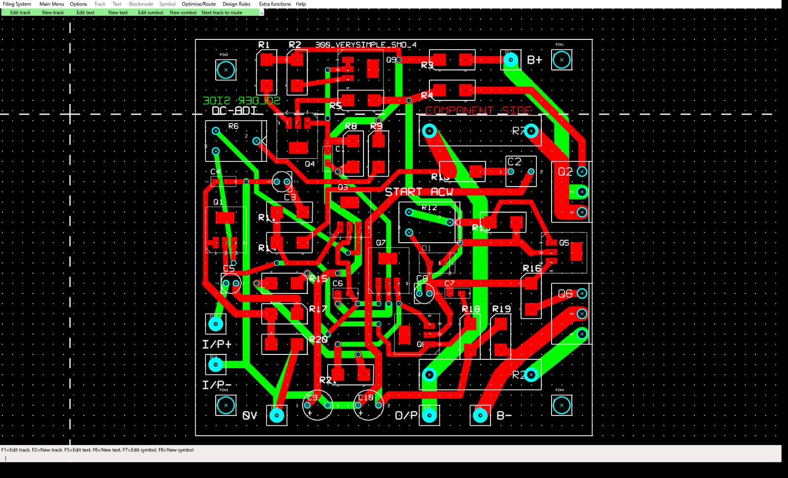The height and width of the screenshot is (478, 788).
Task: Click the Edit symbol toolbar button
Action: pos(150,12)
